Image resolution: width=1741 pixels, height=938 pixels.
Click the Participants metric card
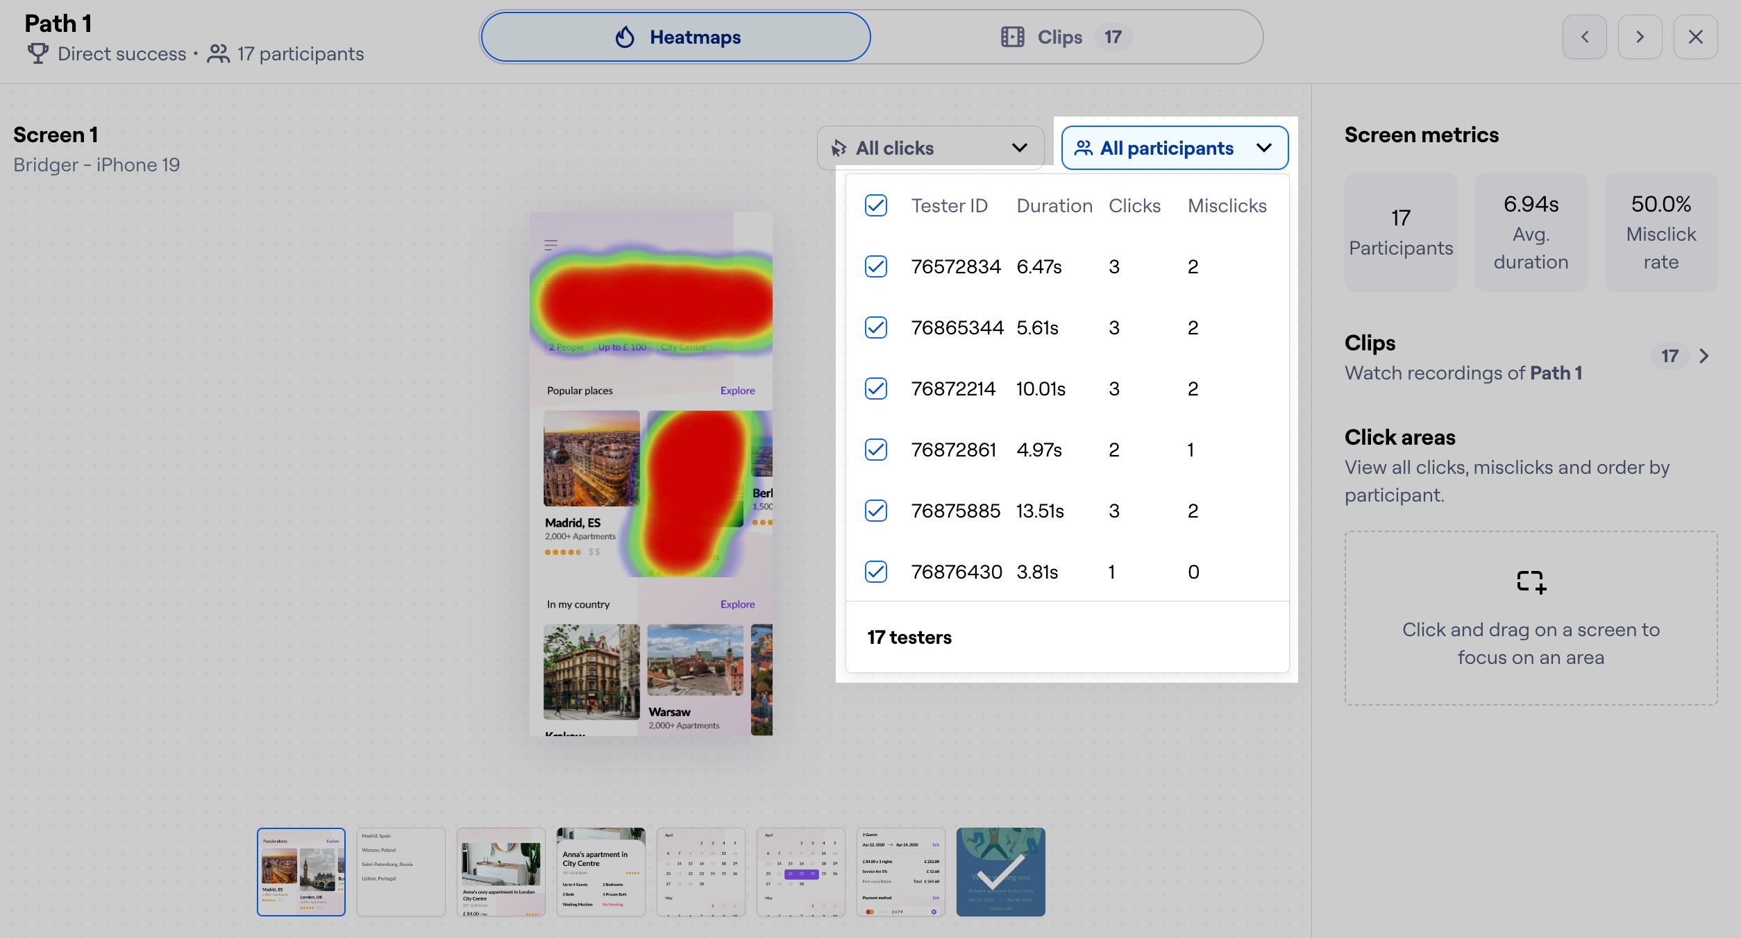[x=1401, y=232]
